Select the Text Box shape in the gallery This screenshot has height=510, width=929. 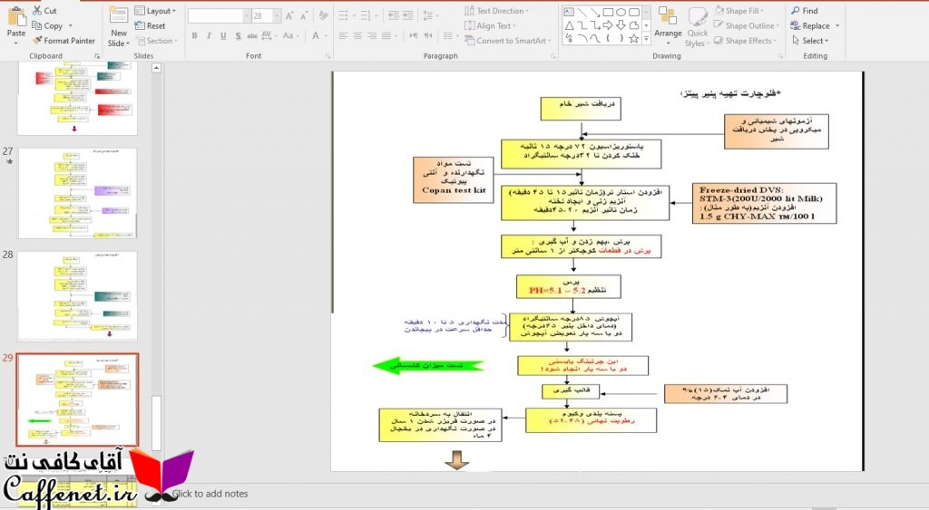tap(569, 12)
